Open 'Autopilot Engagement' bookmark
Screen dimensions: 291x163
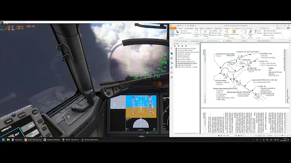click(x=183, y=56)
